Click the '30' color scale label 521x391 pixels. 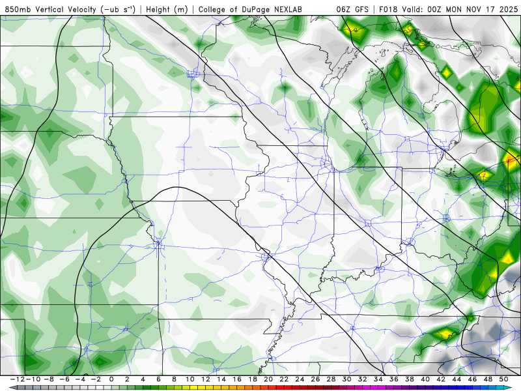[x=347, y=379]
